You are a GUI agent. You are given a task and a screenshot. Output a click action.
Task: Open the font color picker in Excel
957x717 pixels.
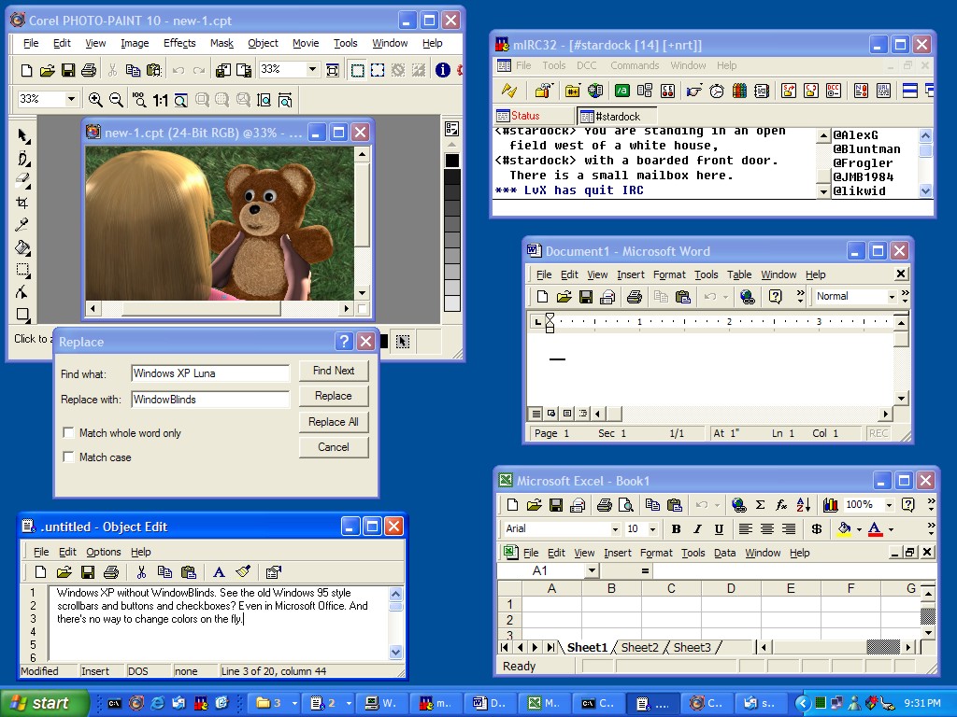[x=893, y=528]
